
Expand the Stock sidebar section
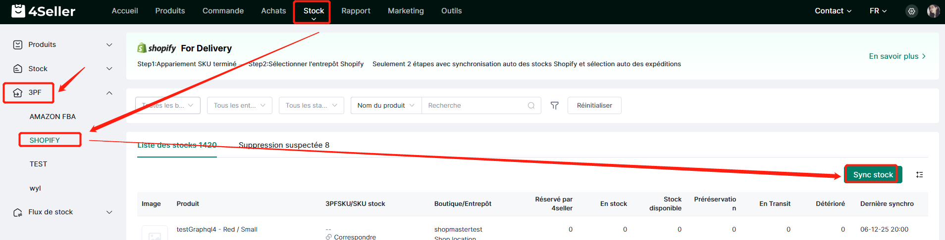[x=109, y=69]
